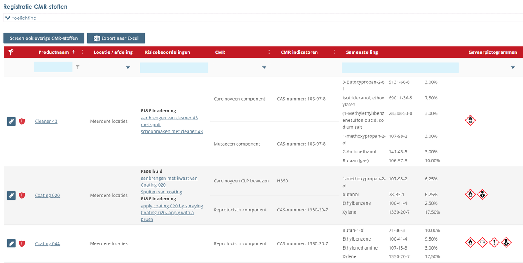Click the exclamation mark pictogram for Coating 044
Image resolution: width=523 pixels, height=263 pixels.
tap(494, 242)
